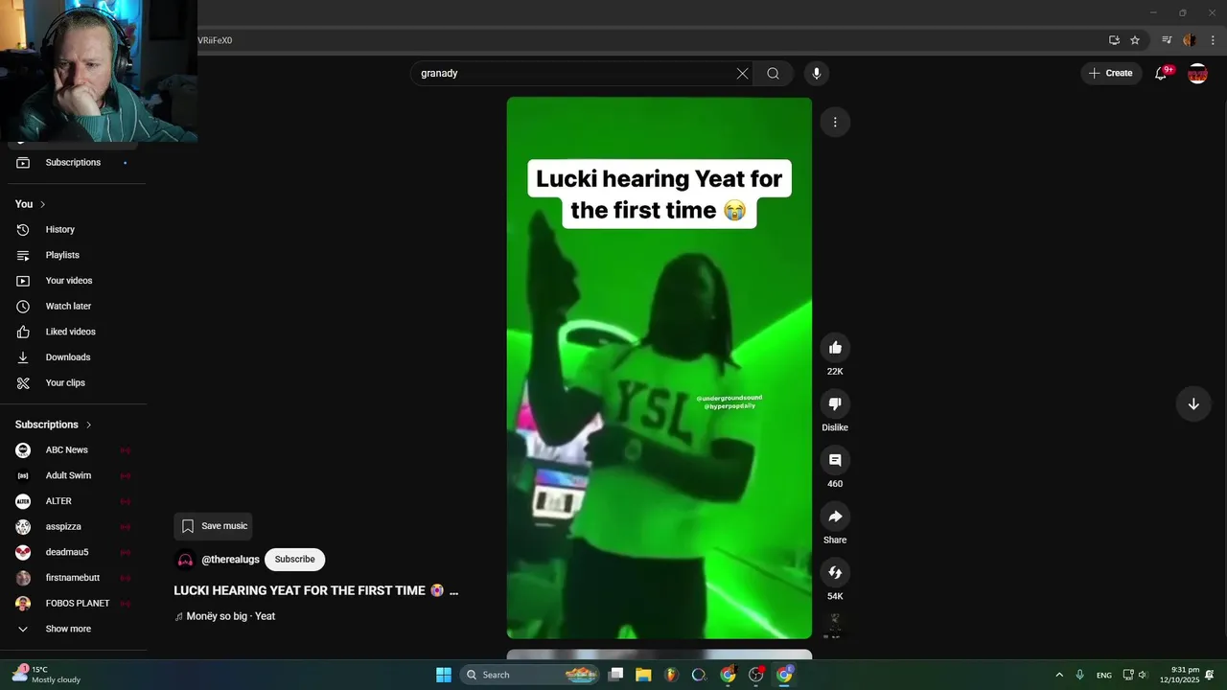Expand the Subscriptions section heading chevron
This screenshot has height=690, width=1227.
(88, 425)
